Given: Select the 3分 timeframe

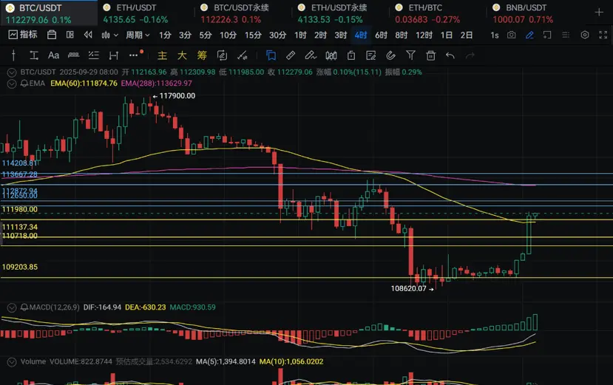Looking at the screenshot, I should point(185,35).
